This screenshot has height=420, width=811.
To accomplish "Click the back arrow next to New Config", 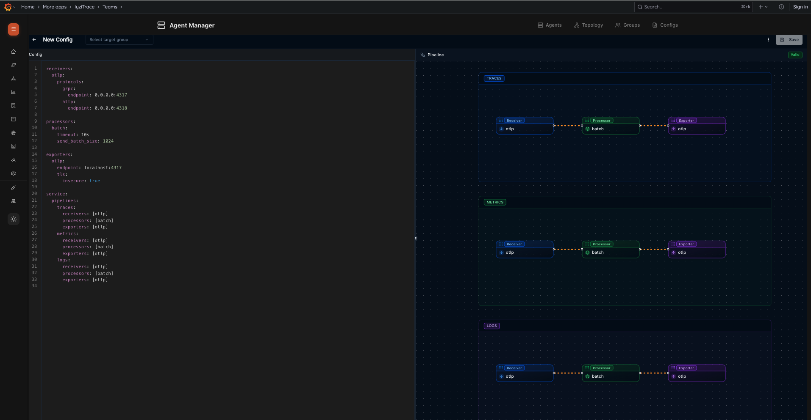I will (34, 39).
